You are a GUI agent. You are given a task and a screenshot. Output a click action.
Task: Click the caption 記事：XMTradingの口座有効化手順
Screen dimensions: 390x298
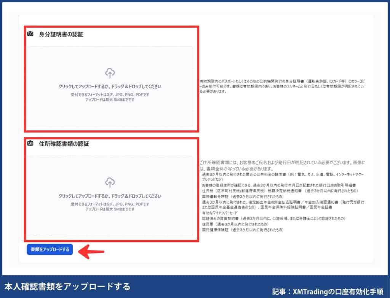328,291
